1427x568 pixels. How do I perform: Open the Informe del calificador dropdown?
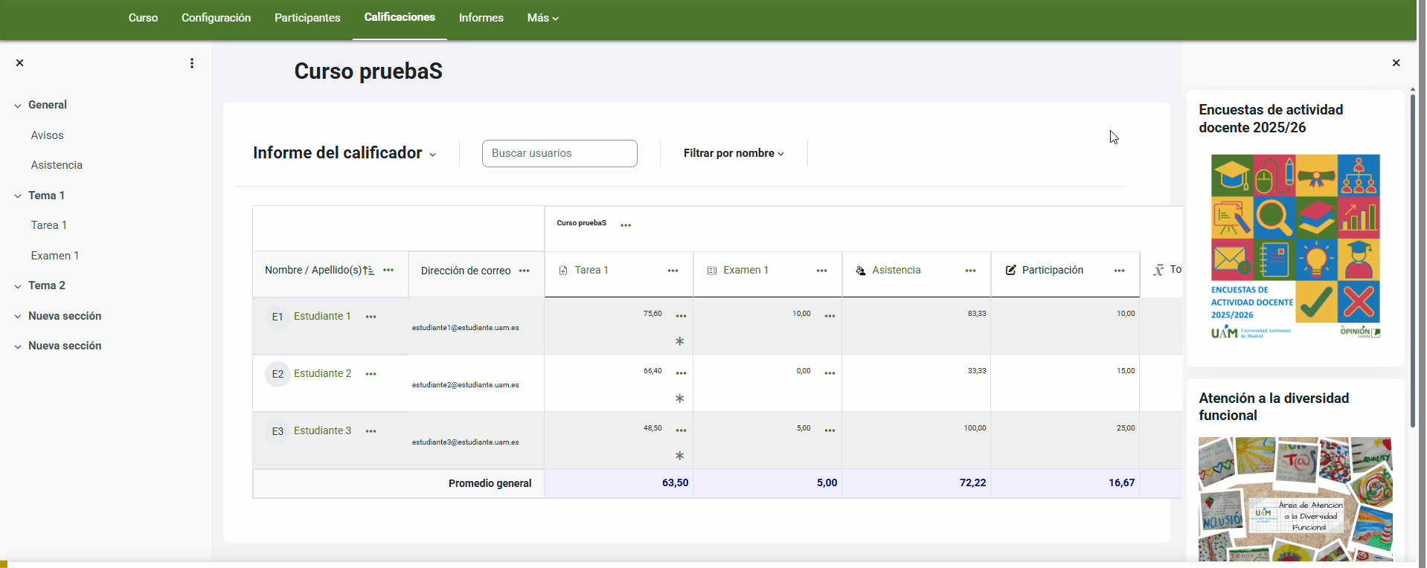click(344, 153)
